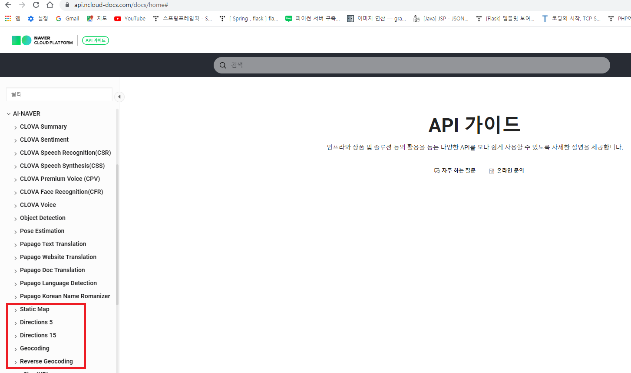Viewport: 631px width, 373px height.
Task: Expand the Geocoding node
Action: coord(16,349)
